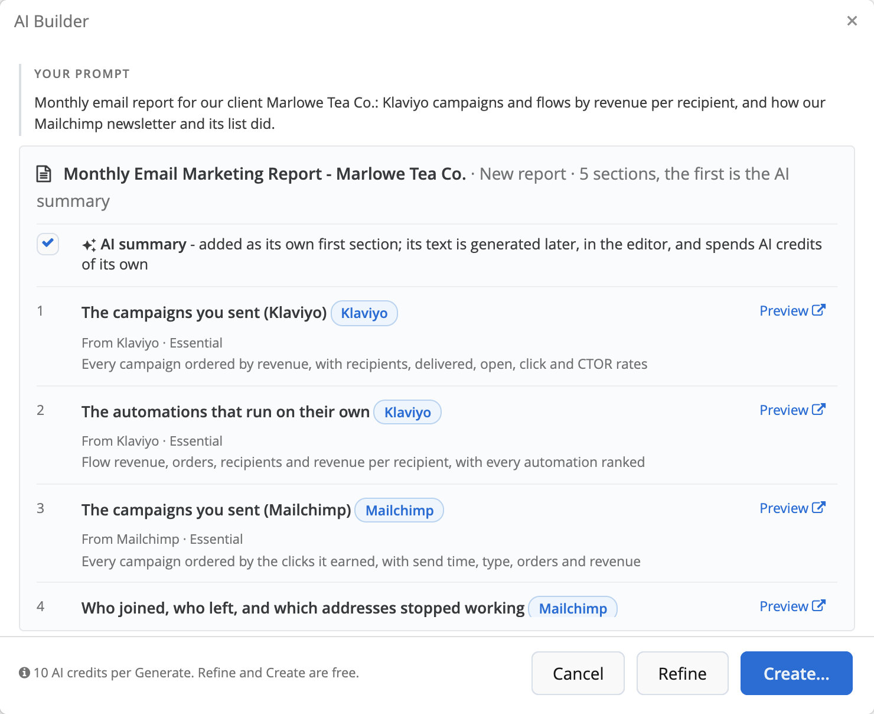The width and height of the screenshot is (874, 714).
Task: Select title 'Who joined, who left' section
Action: pyautogui.click(x=303, y=608)
